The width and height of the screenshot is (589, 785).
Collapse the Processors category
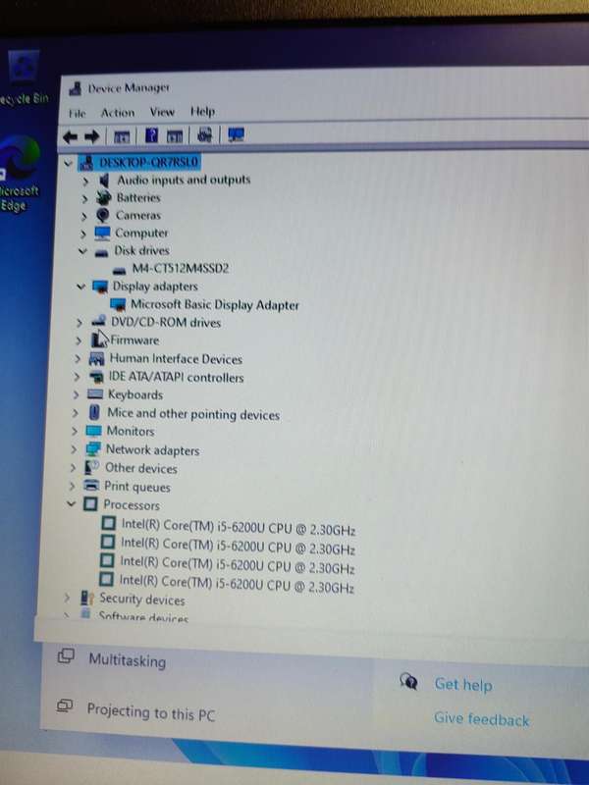pyautogui.click(x=71, y=503)
